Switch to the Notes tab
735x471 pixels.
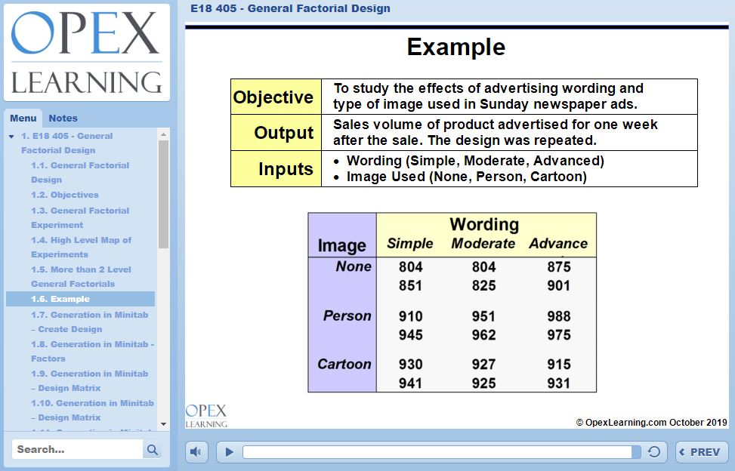(63, 118)
